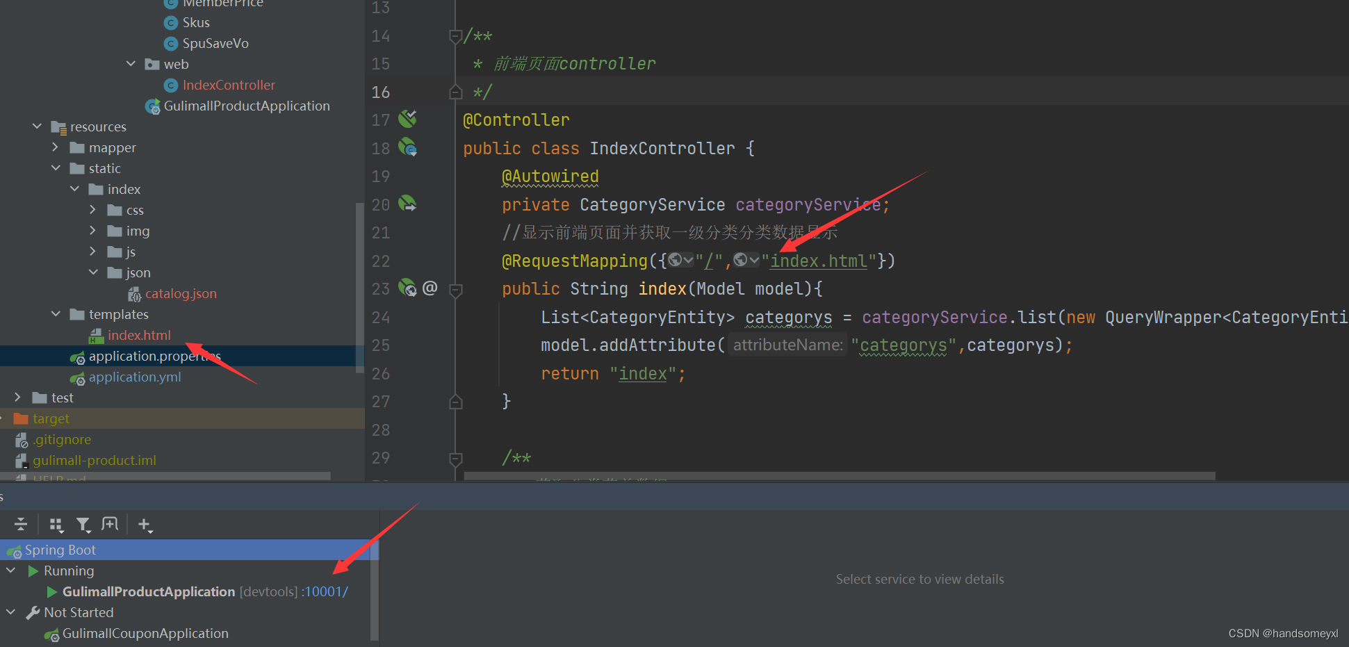Click the attributeName parameter hint

point(787,345)
